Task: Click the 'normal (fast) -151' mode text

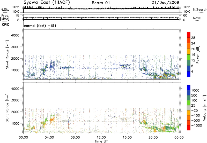Action: [40, 26]
